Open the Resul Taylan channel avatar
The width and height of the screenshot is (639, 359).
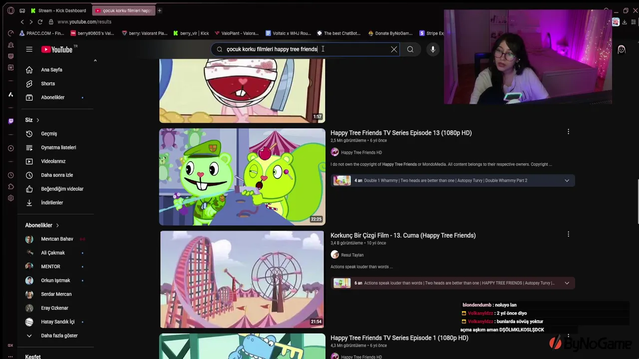click(x=334, y=255)
